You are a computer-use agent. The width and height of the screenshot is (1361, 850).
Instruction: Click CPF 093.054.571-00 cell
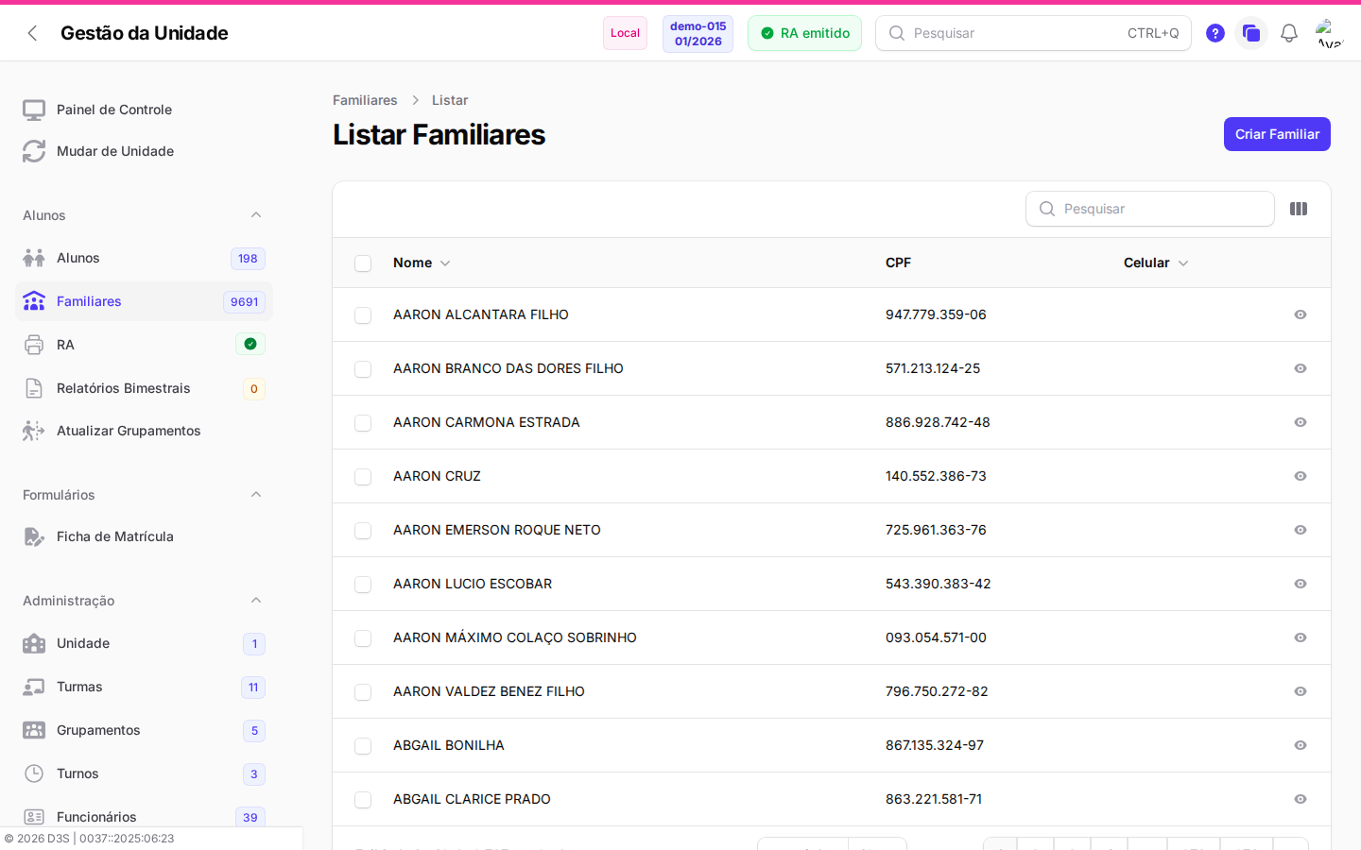click(x=936, y=637)
